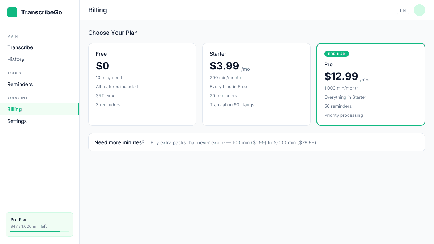Open the Transcribe page from the sidebar
Viewport: 434px width, 244px height.
[x=20, y=47]
